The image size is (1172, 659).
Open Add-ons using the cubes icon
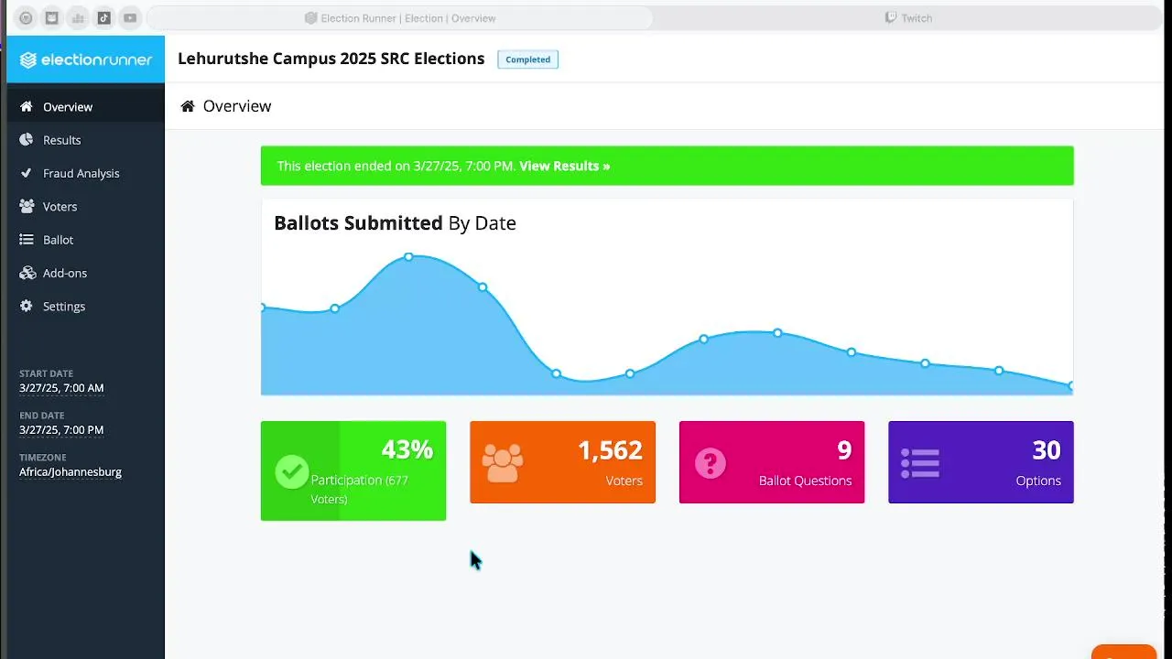[27, 273]
